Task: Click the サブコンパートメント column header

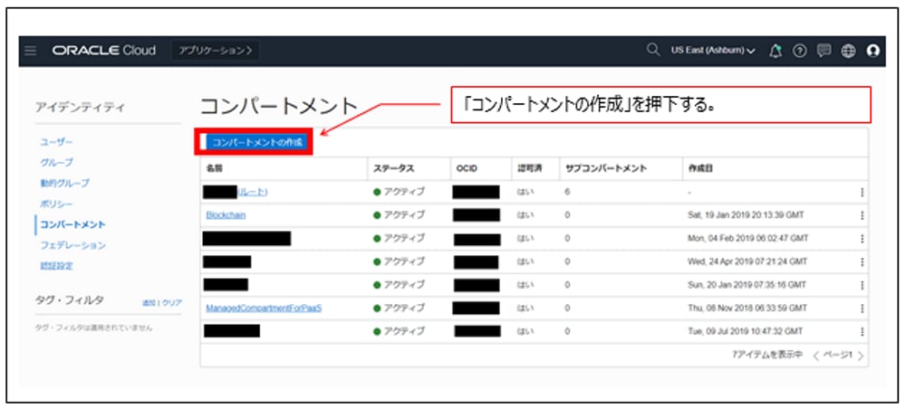Action: click(605, 169)
